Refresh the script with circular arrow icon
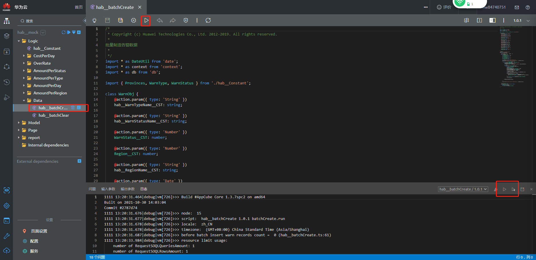This screenshot has width=536, height=260. [208, 20]
